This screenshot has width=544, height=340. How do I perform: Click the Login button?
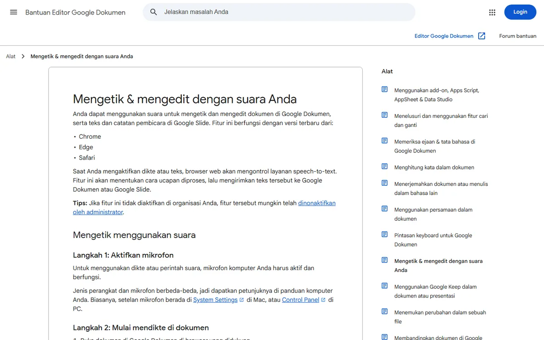tap(520, 12)
